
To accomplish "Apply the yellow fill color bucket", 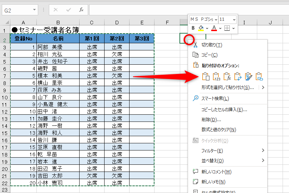I will click(x=201, y=28).
